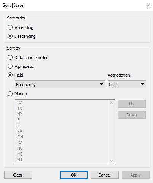
Task: Click the list scrollbar down arrow
Action: [112, 161]
